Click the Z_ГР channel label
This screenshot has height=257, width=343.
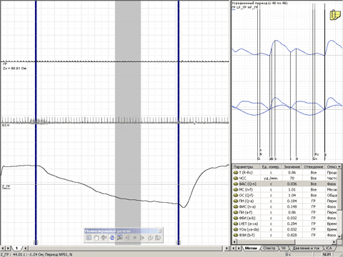click(x=6, y=187)
